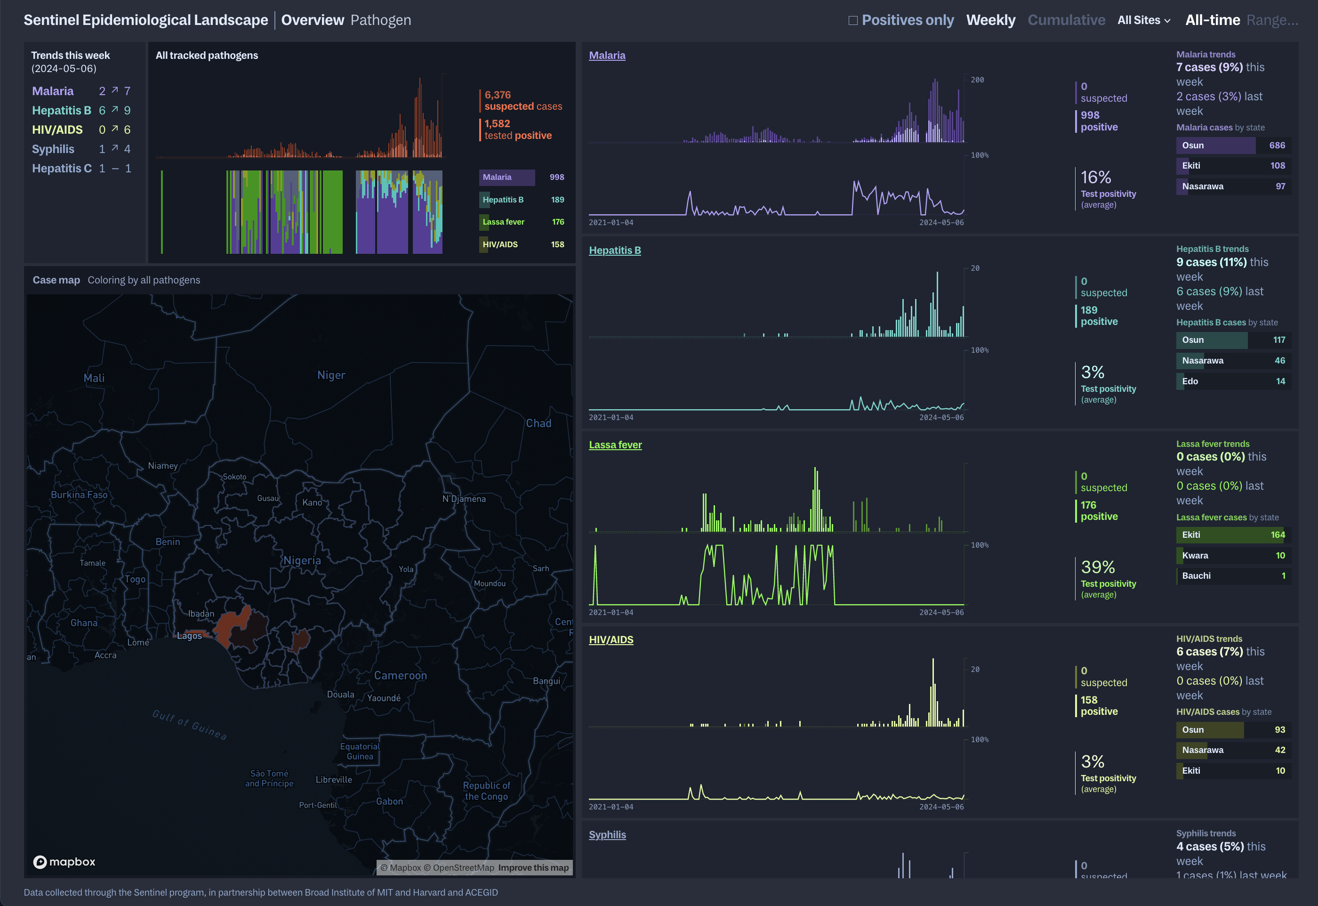
Task: Click the Malaria weekly cases bar chart
Action: click(777, 110)
